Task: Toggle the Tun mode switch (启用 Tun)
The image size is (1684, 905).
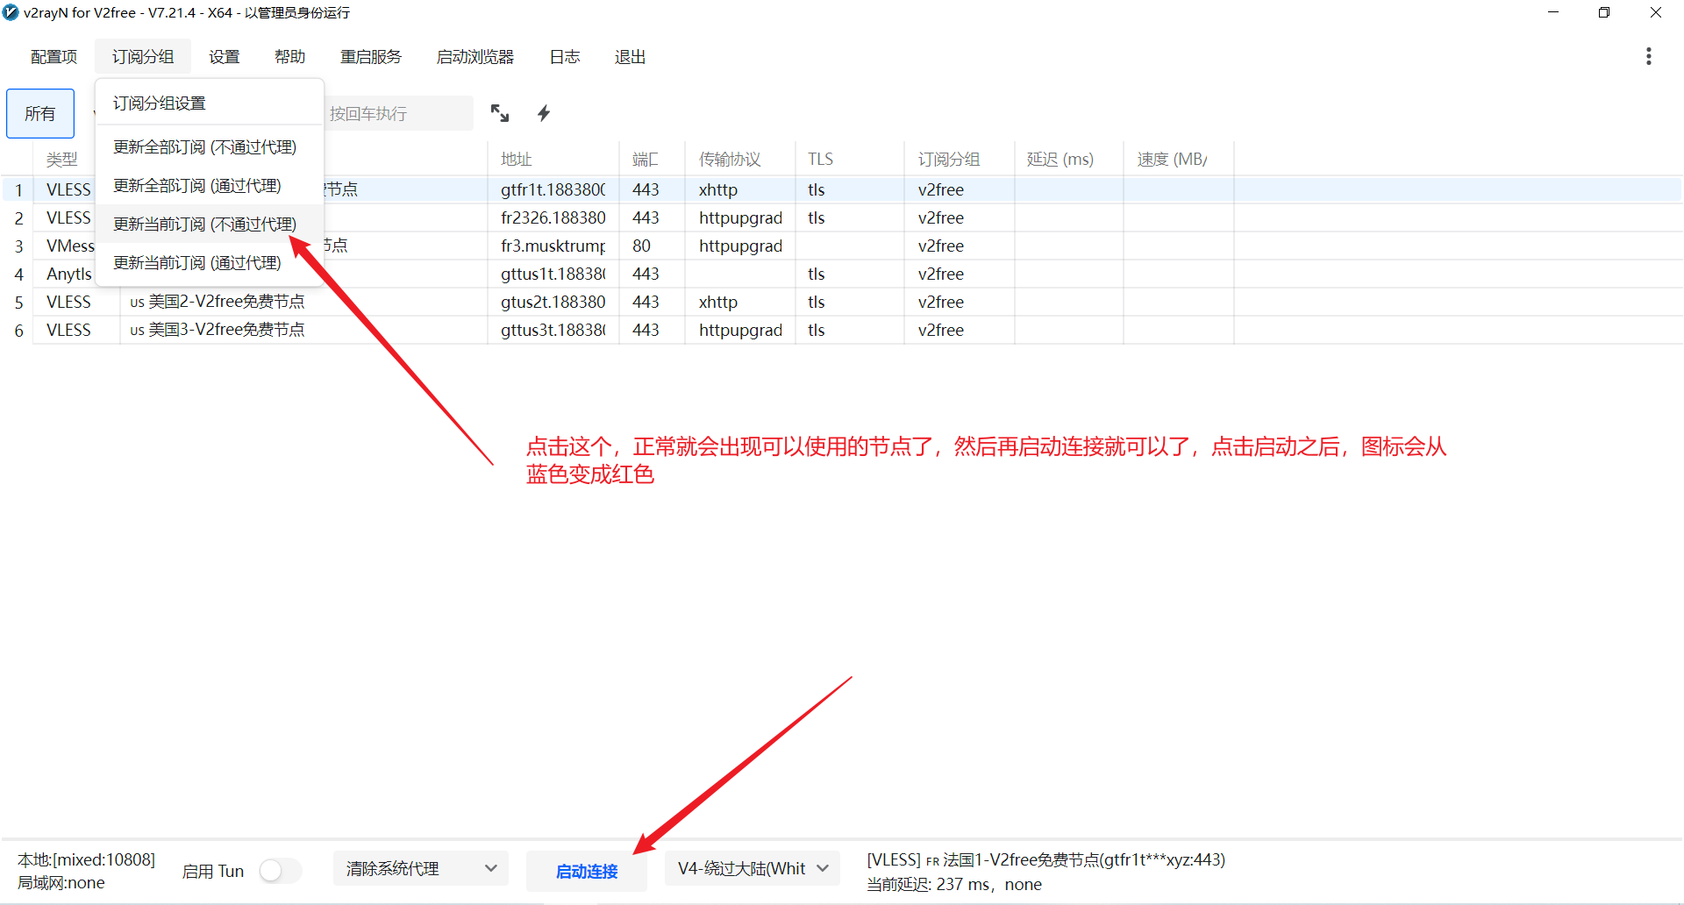Action: [x=281, y=871]
